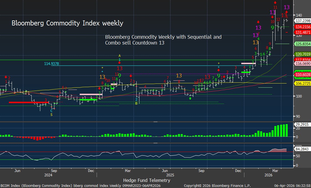Screen dimensions: 311x188
Task: Grab divider handle above the oscillator panel
Action: [x=155, y=143]
